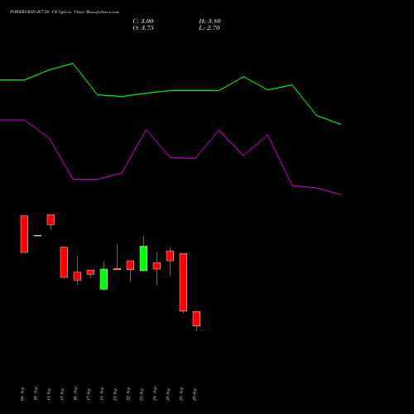Select the '08 Sep' date axis label

click(x=22, y=394)
